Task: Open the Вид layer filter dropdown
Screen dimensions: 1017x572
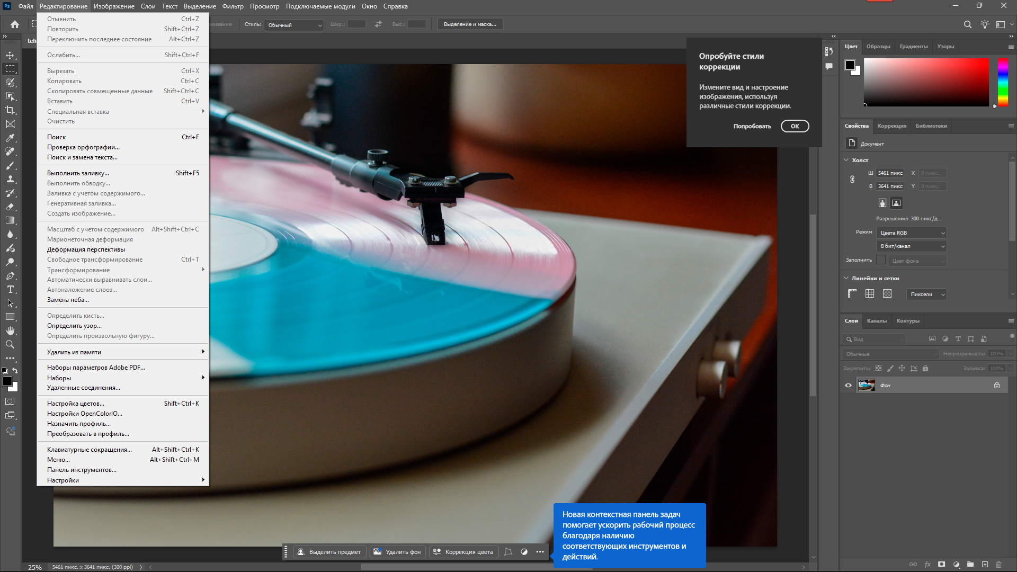Action: click(875, 339)
